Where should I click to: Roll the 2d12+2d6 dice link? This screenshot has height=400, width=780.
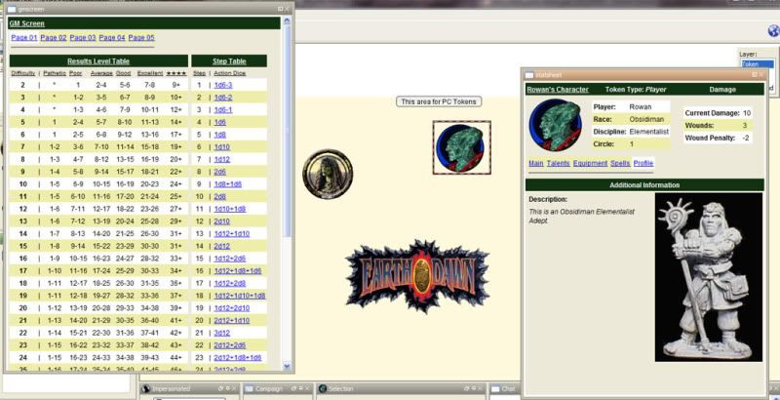230,345
